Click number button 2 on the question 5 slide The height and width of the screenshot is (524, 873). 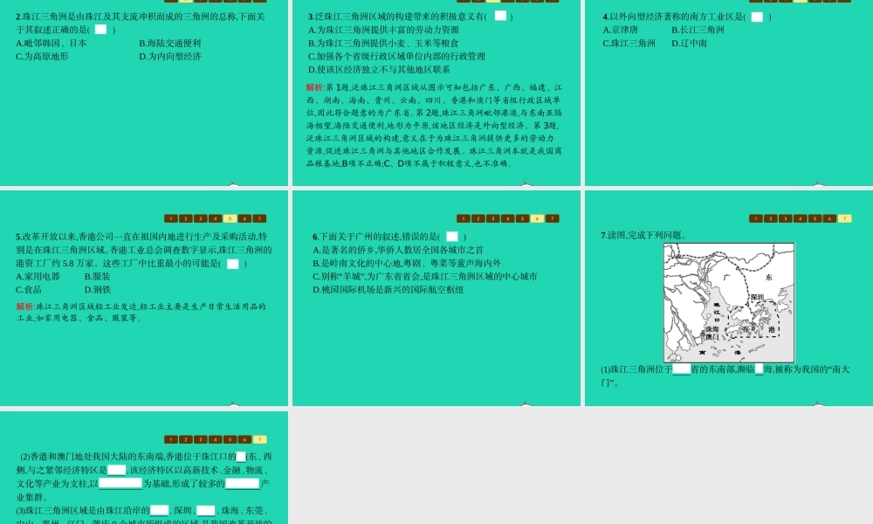186,219
